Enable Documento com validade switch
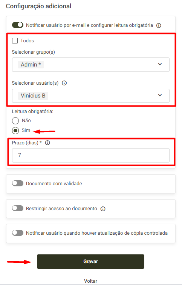182x285 pixels. [18, 183]
